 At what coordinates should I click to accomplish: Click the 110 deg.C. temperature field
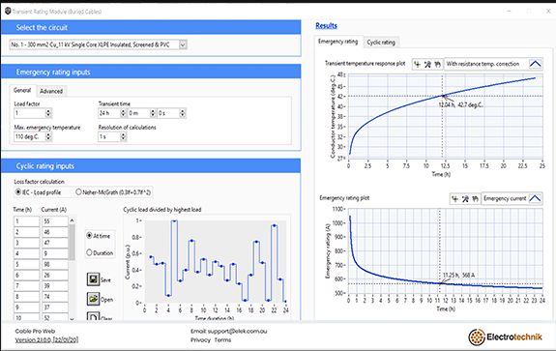29,137
